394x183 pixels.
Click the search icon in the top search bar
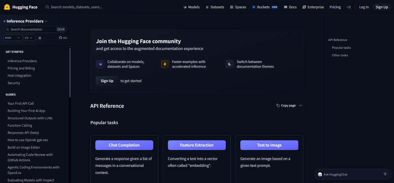click(x=48, y=7)
